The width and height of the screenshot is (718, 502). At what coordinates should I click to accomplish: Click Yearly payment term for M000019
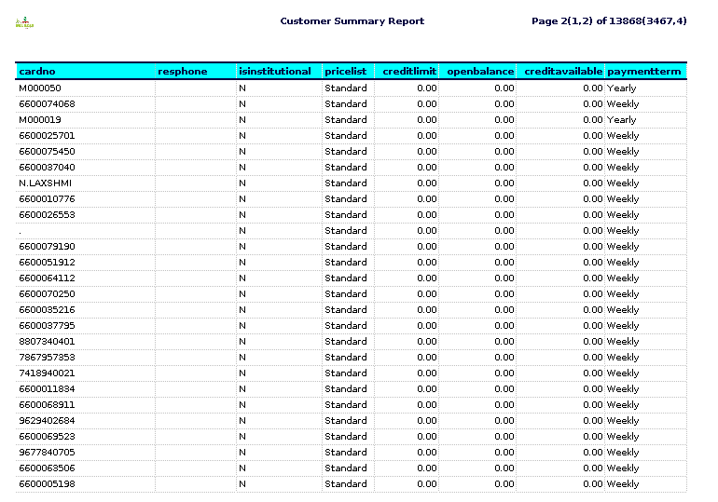pos(621,120)
